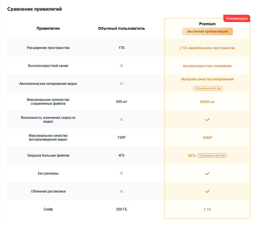Click the gray cross in the Высокоскоростной канал row

click(x=121, y=66)
